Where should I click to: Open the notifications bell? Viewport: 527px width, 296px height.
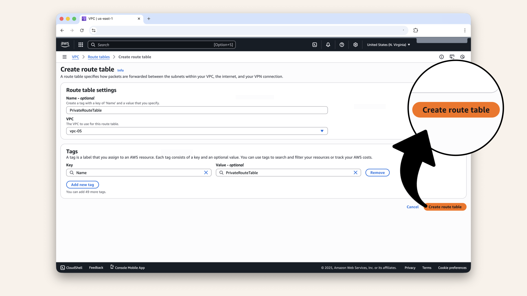coord(328,45)
